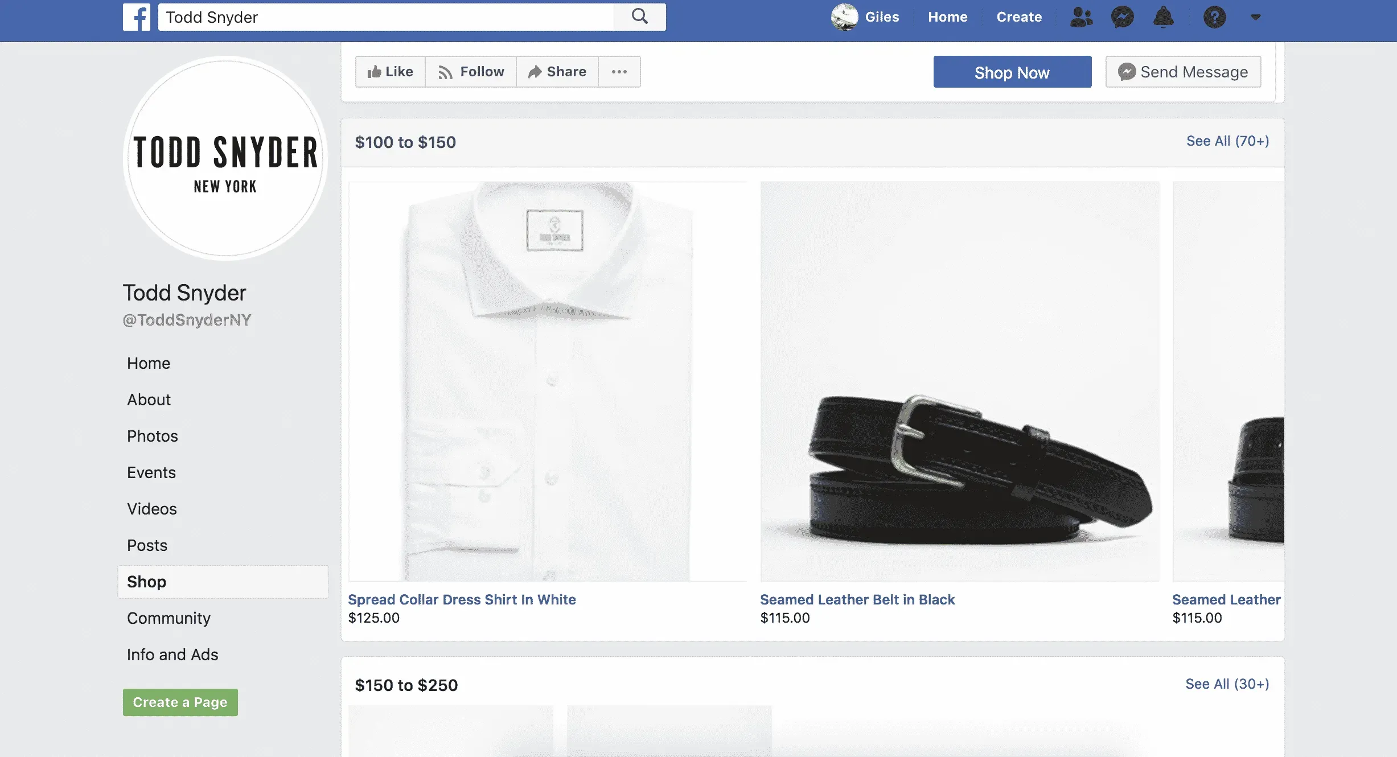Screen dimensions: 1397x757
Task: Switch to the Photos section
Action: (152, 436)
